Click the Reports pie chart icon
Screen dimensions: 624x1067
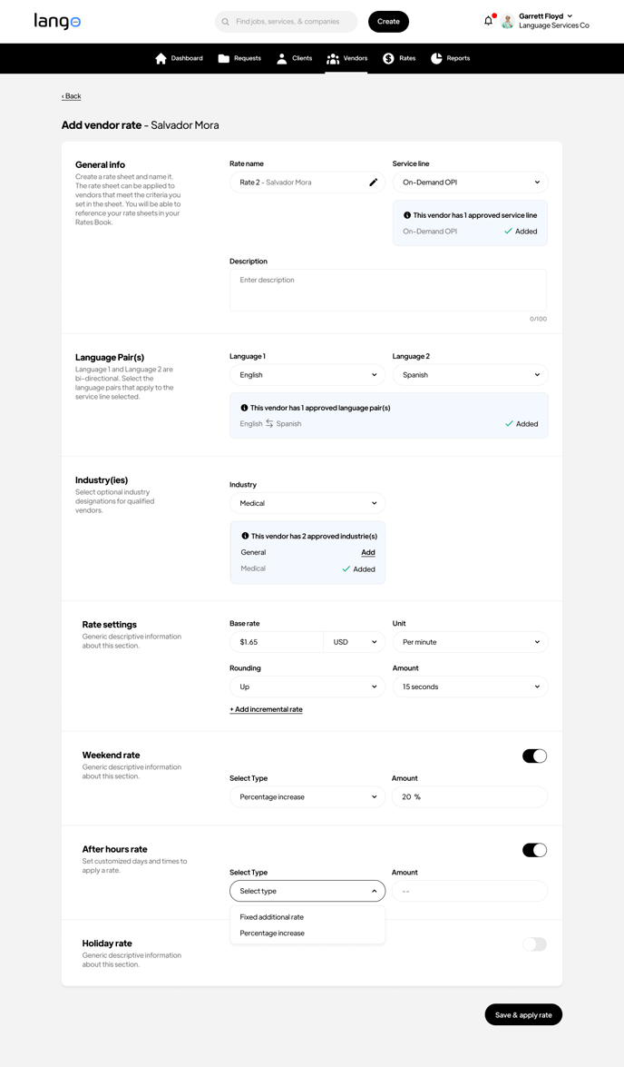(436, 58)
